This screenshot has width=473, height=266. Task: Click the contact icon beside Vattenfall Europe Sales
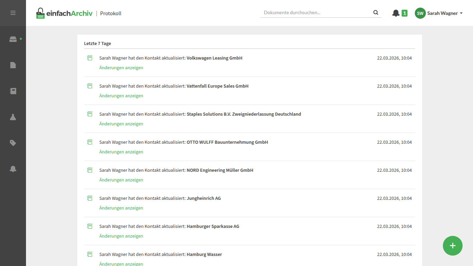[x=90, y=86]
